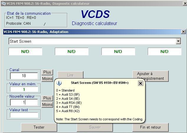Click the first N/D display box
187x133 pixels.
(x=25, y=51)
